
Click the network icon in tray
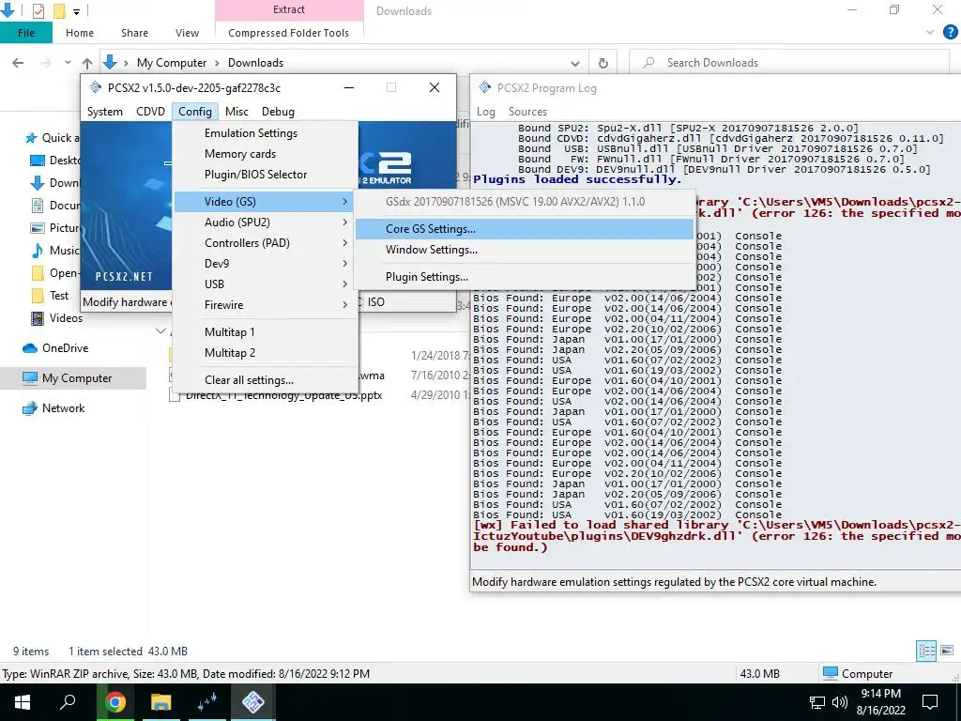(817, 702)
